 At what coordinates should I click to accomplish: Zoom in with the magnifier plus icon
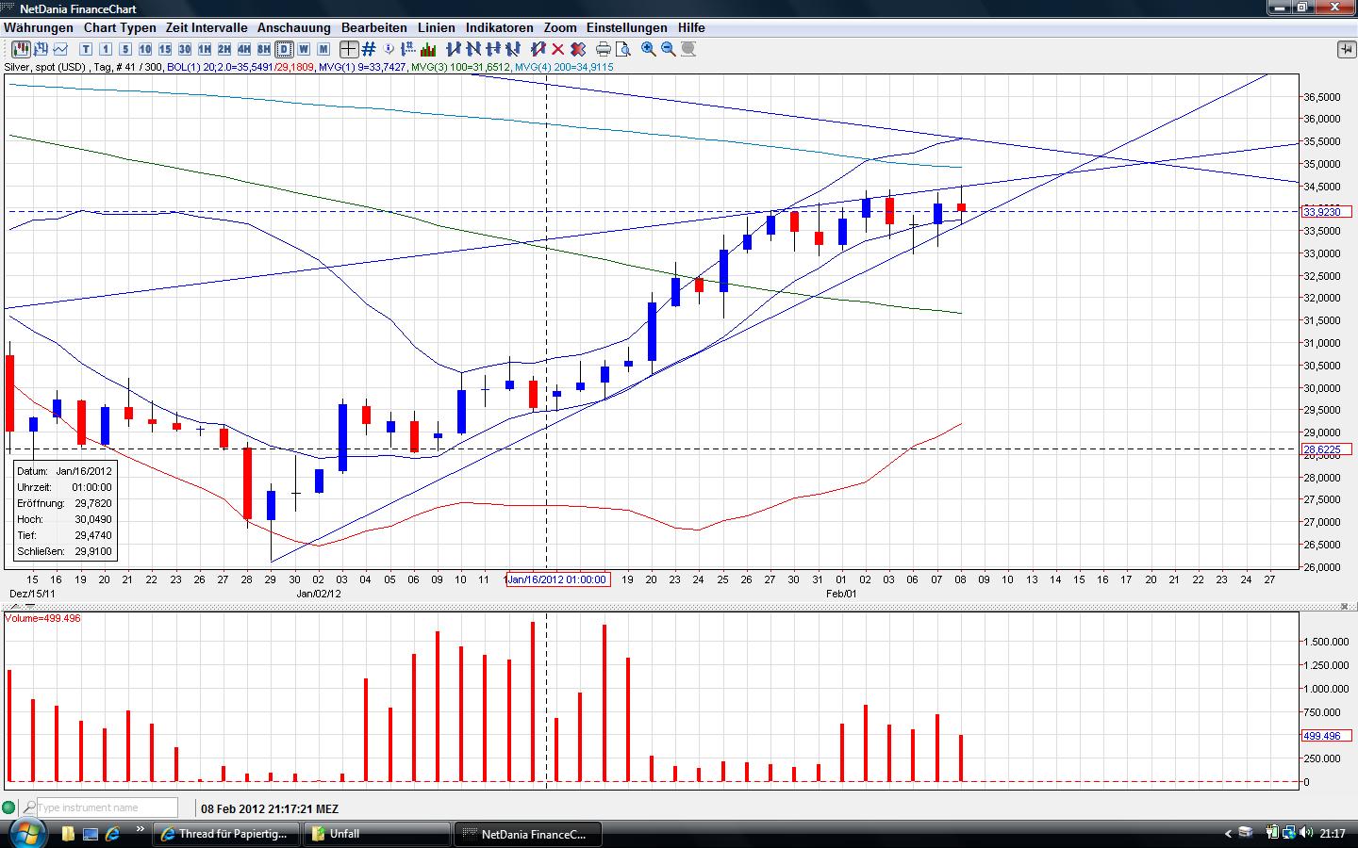tap(649, 49)
